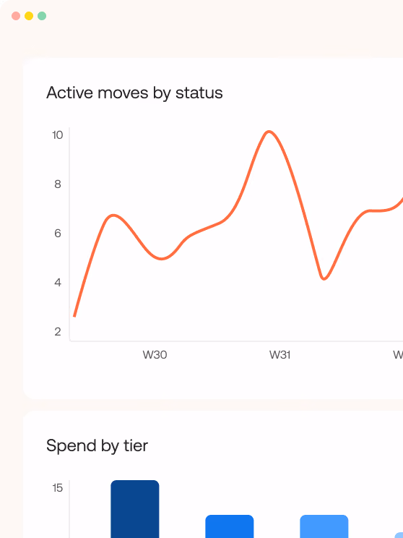Screen dimensions: 403x538
Task: Click the y-axis label 4 on line chart
Action: [58, 283]
